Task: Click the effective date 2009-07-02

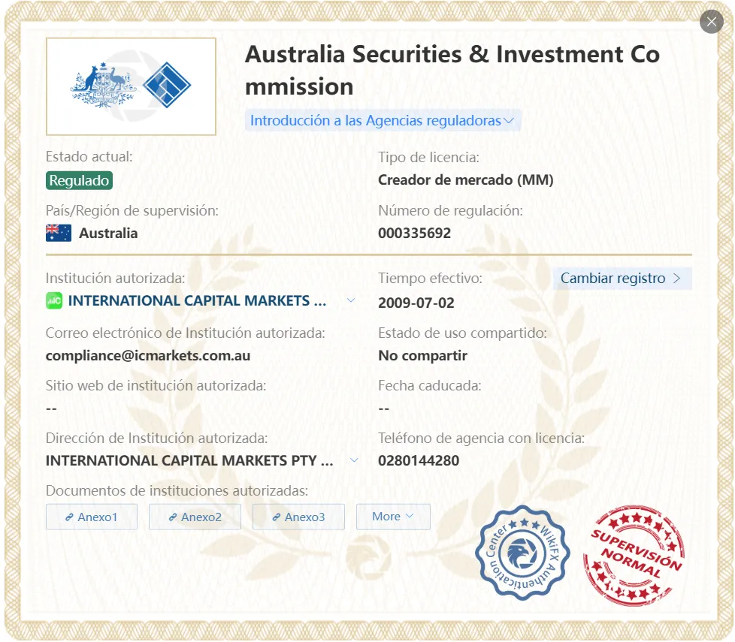Action: click(416, 303)
